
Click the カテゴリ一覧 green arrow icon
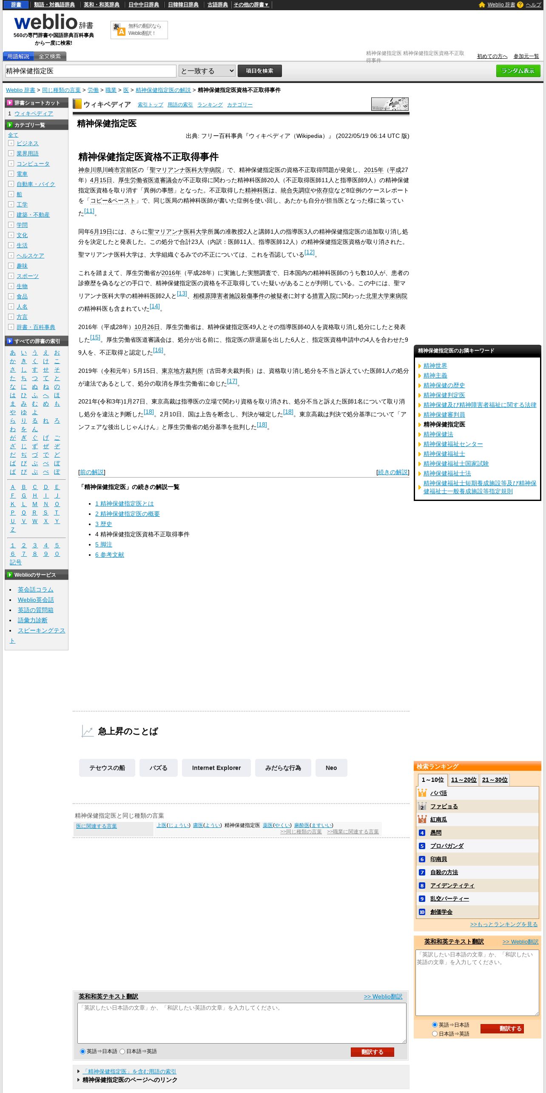point(9,125)
